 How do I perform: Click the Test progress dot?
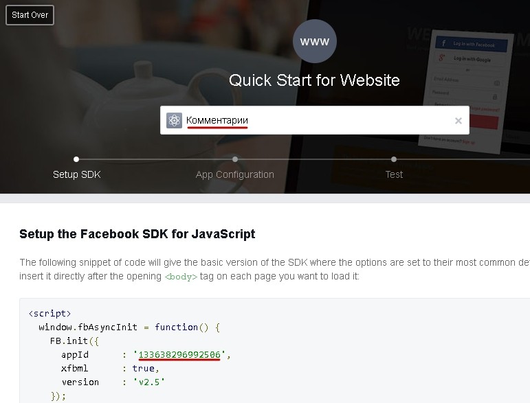394,159
